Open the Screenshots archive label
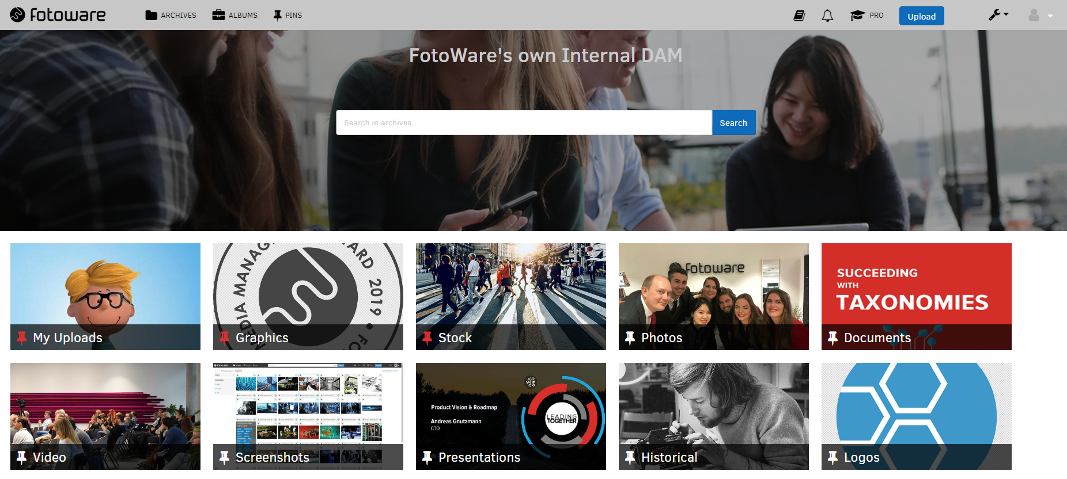The image size is (1067, 479). tap(273, 458)
